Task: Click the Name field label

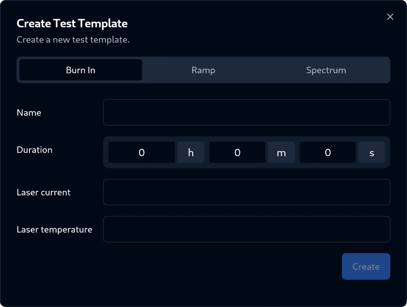Action: pyautogui.click(x=29, y=112)
